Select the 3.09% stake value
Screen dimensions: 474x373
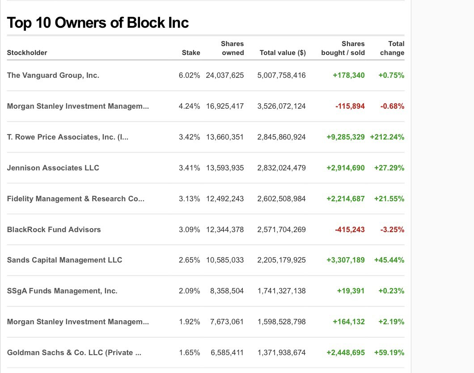coord(189,229)
